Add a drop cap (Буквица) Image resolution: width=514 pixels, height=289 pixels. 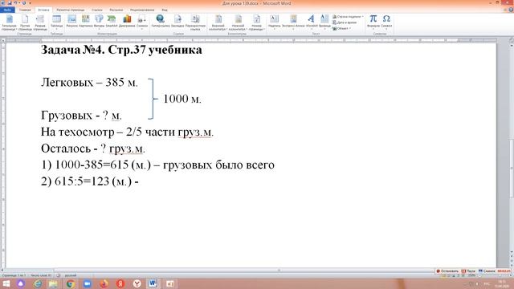tap(324, 22)
